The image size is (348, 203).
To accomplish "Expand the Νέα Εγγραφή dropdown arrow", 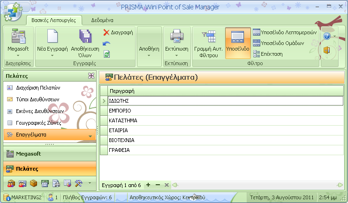I will pos(52,55).
